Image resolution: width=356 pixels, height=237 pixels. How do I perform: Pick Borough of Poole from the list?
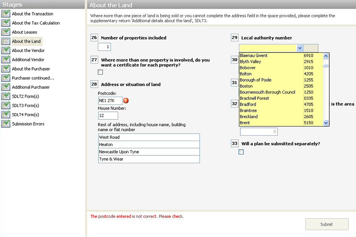click(281, 80)
